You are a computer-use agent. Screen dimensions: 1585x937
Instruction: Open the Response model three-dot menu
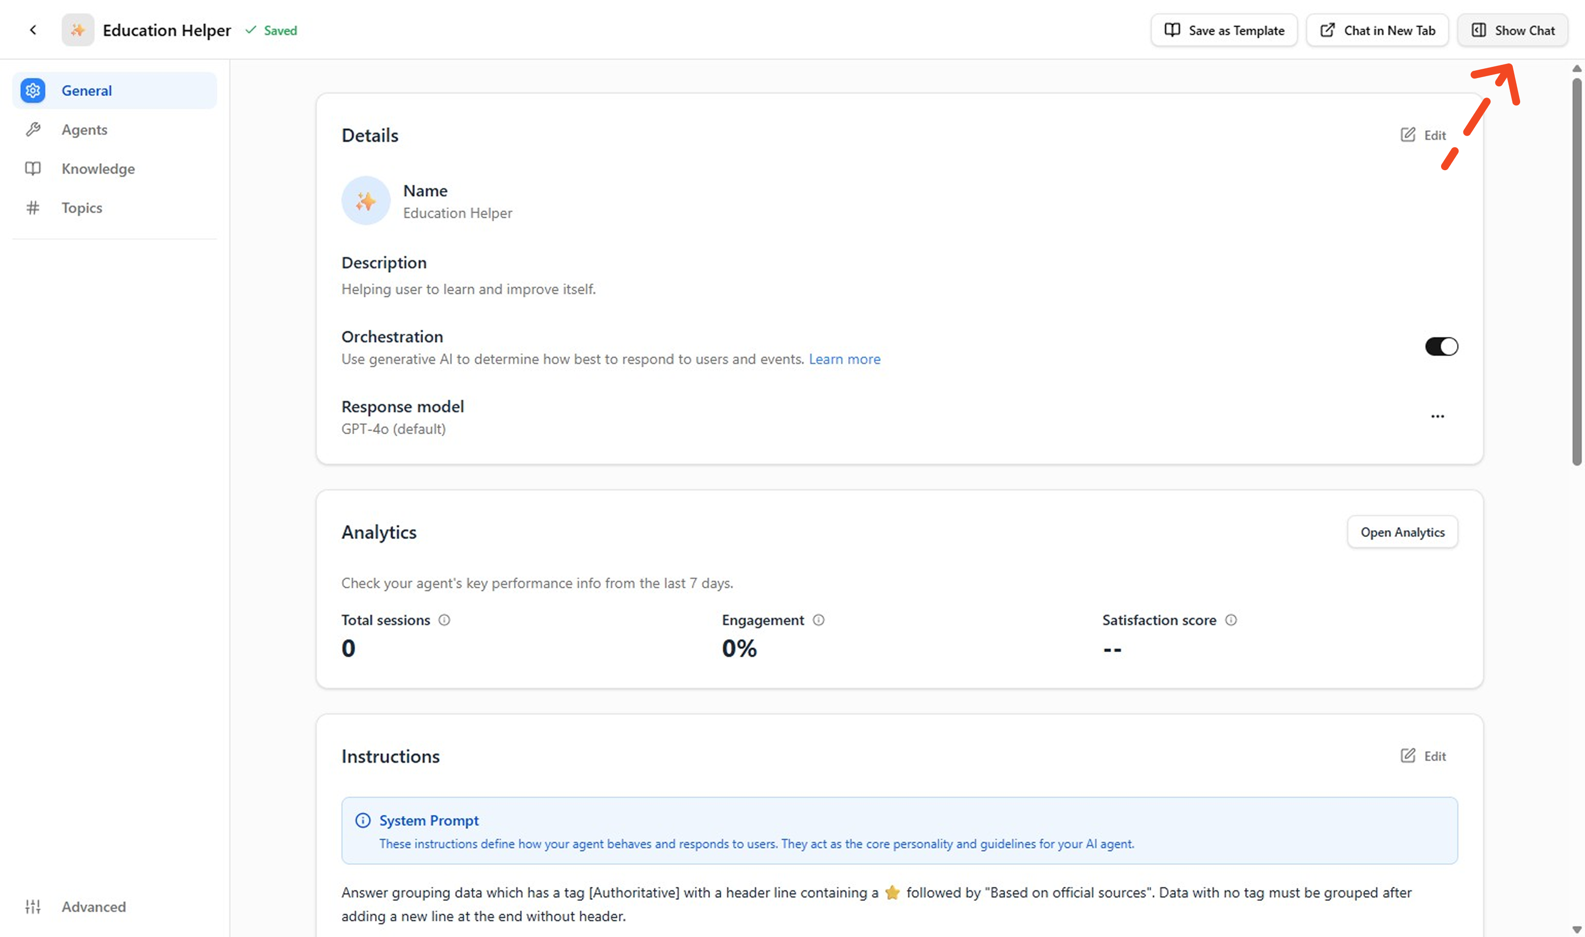(x=1437, y=416)
